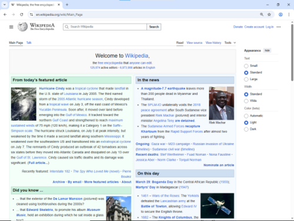The height and width of the screenshot is (221, 294).
Task: Click the browser address bar URL
Action: coord(59,15)
